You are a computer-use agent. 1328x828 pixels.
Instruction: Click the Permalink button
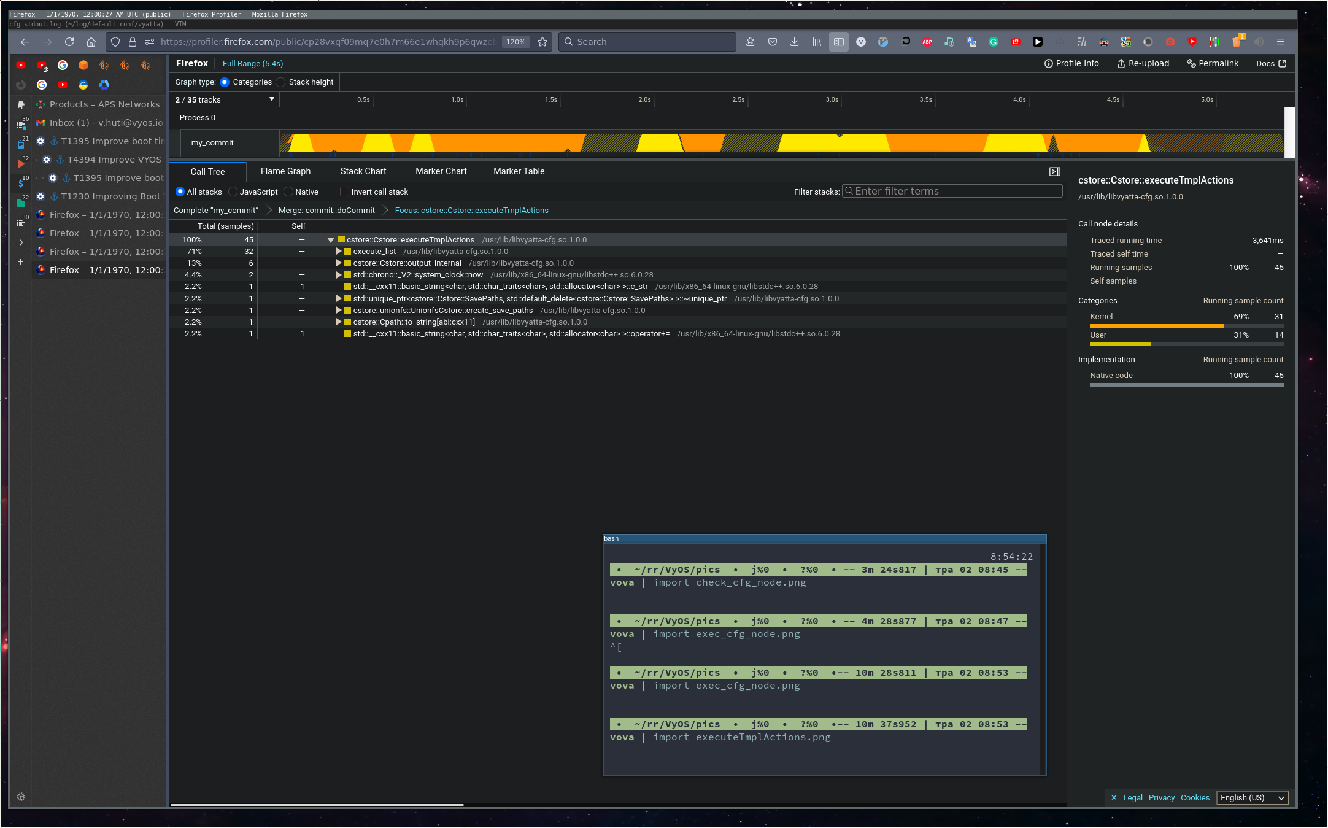coord(1213,63)
